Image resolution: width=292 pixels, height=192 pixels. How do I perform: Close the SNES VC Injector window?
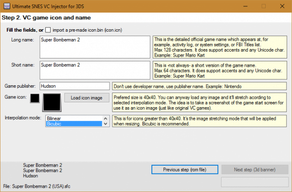[282, 6]
